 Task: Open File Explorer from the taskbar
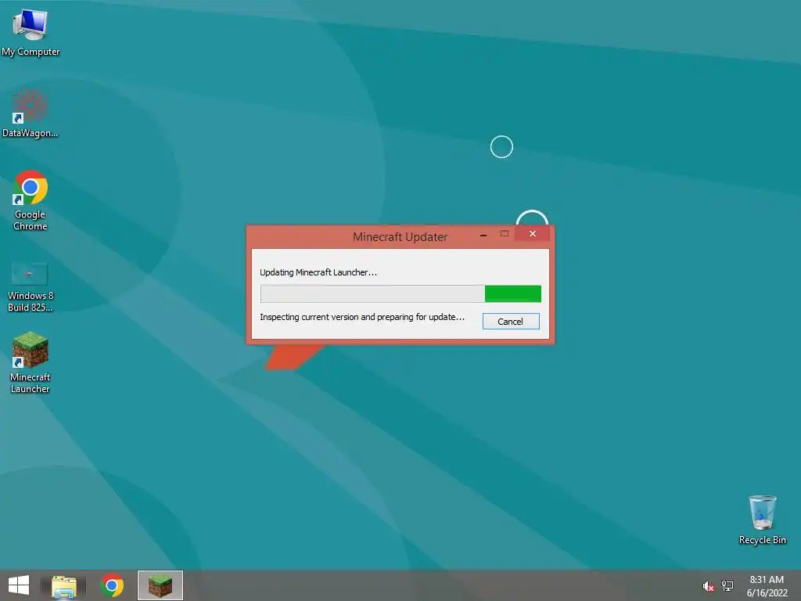click(x=64, y=586)
